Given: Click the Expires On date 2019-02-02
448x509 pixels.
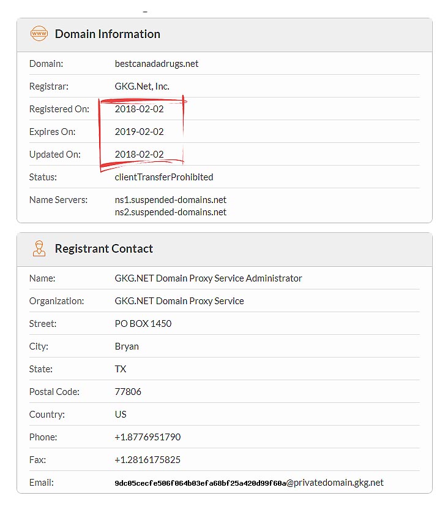Looking at the screenshot, I should (140, 132).
